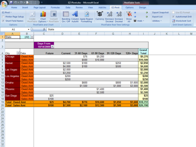Click Export Snapshot button

pos(160,12)
